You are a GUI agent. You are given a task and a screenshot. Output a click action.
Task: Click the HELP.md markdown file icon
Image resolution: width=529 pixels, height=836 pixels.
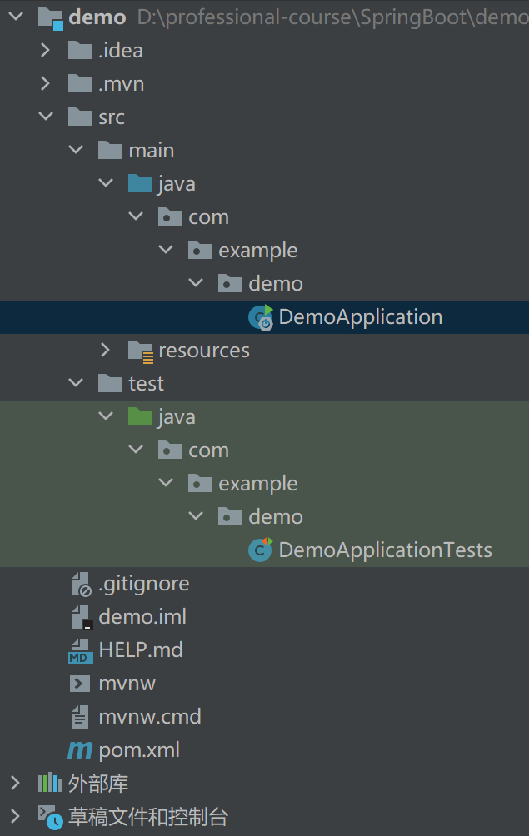pos(80,650)
